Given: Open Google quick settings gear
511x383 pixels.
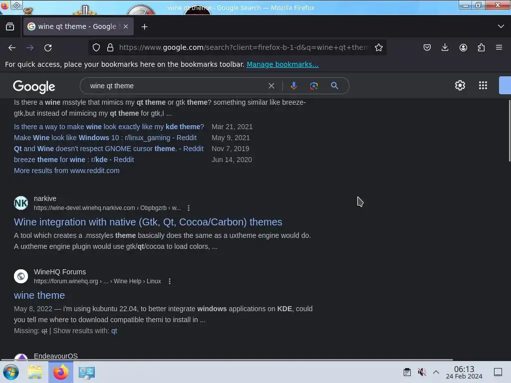Looking at the screenshot, I should coord(460,85).
